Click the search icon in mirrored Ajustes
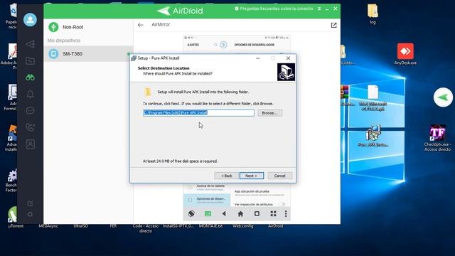The width and height of the screenshot is (455, 256). 215,45
